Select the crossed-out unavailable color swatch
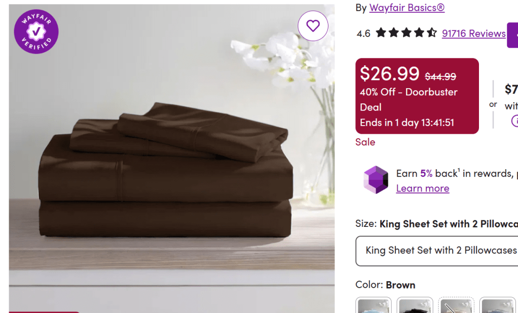Screen dimensions: 518x313 (x=456, y=305)
